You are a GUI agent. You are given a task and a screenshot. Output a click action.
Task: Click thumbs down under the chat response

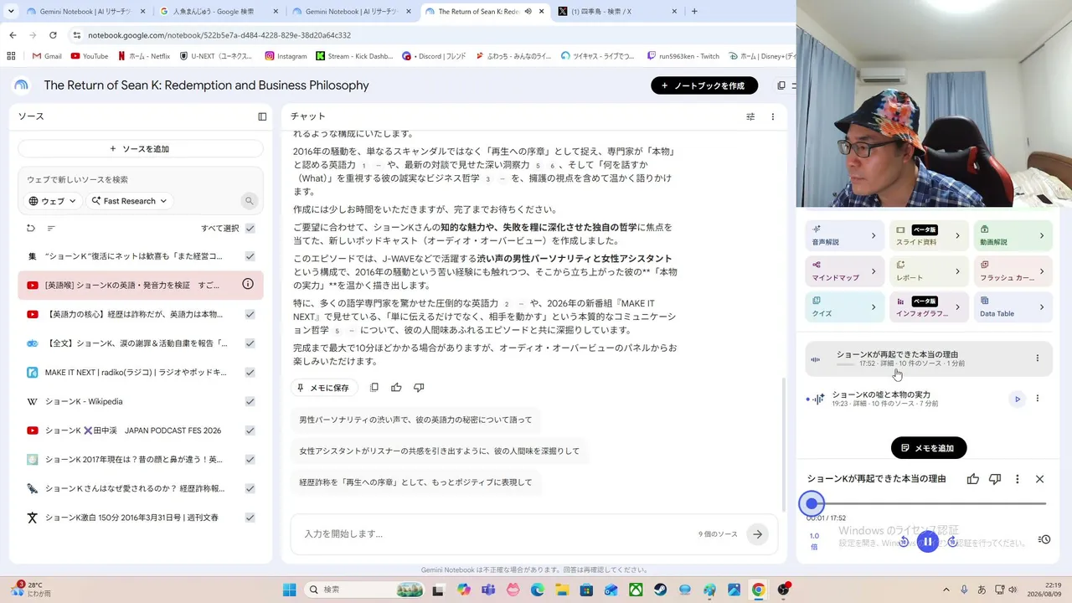[419, 388]
